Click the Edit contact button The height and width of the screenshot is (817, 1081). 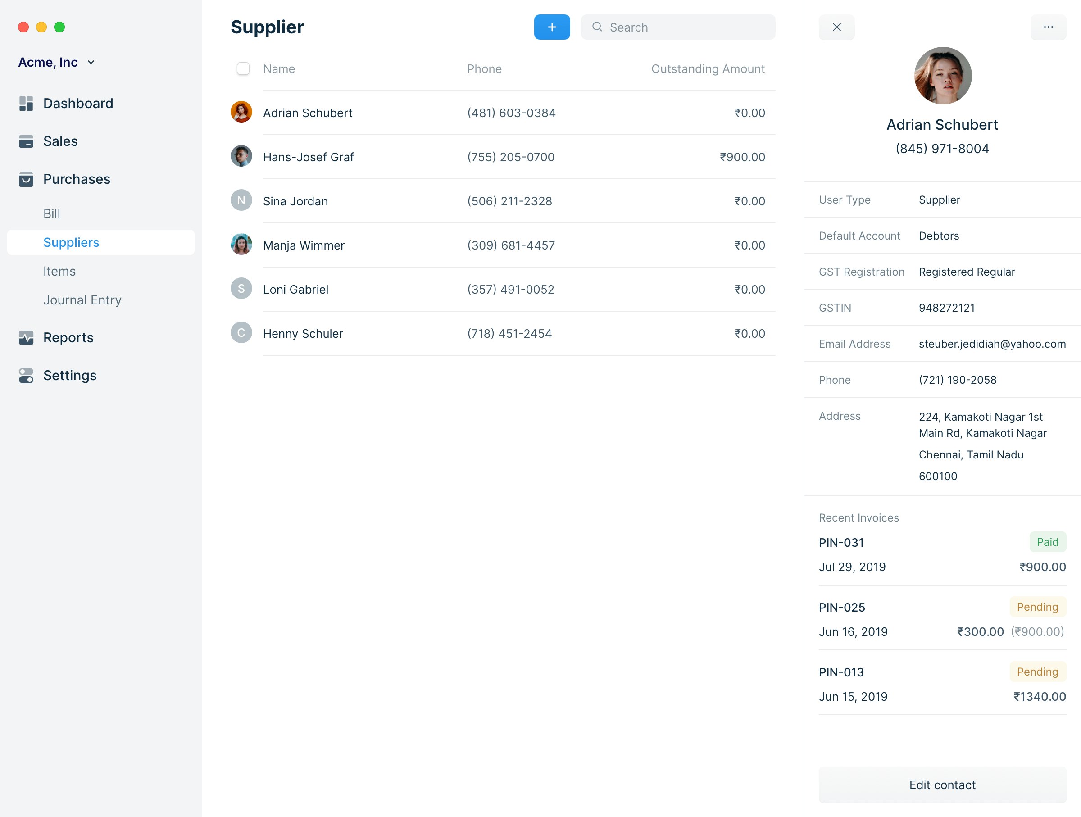coord(942,785)
